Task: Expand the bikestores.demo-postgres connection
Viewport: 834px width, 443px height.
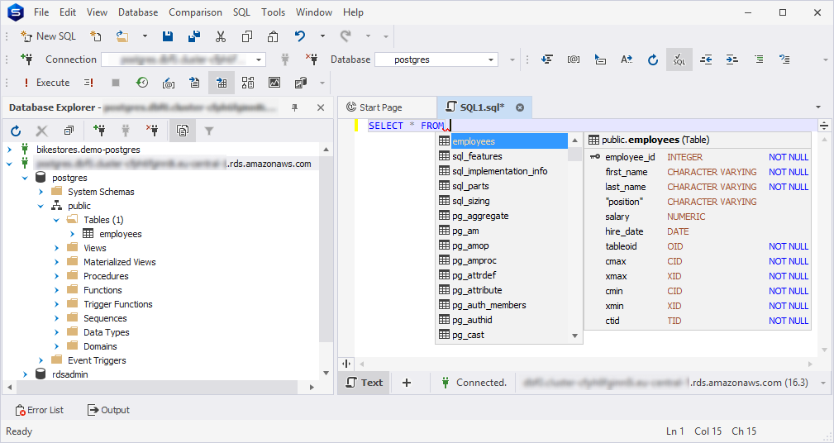Action: 10,150
